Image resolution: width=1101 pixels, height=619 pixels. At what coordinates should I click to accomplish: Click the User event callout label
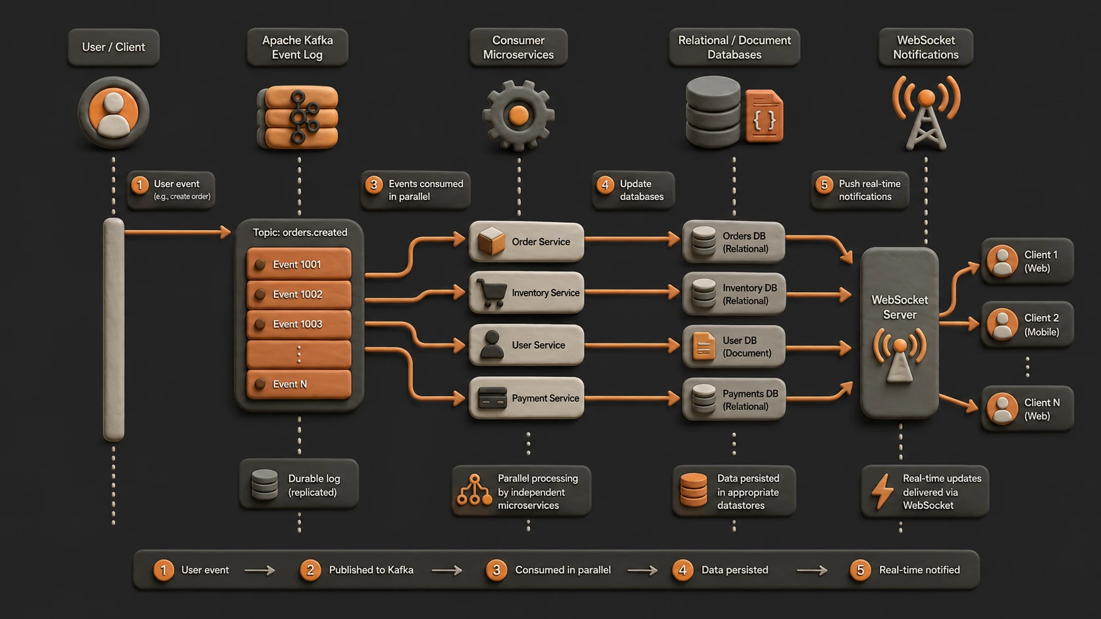(x=171, y=189)
